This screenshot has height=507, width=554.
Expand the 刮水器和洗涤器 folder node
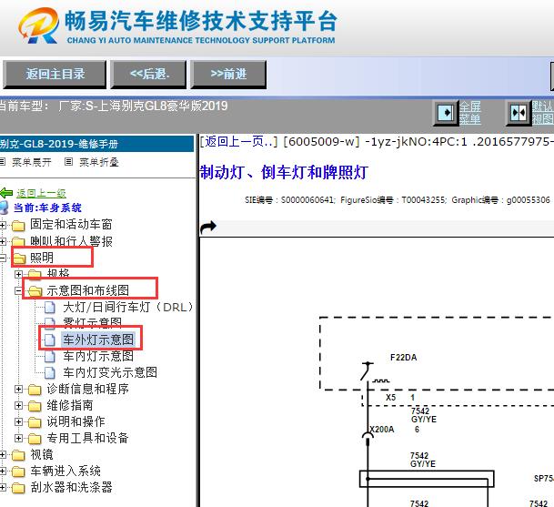tap(3, 488)
